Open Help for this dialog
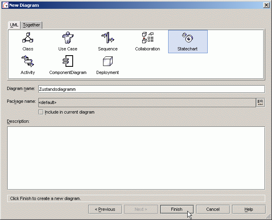Image resolution: width=272 pixels, height=220 pixels. coord(248,209)
